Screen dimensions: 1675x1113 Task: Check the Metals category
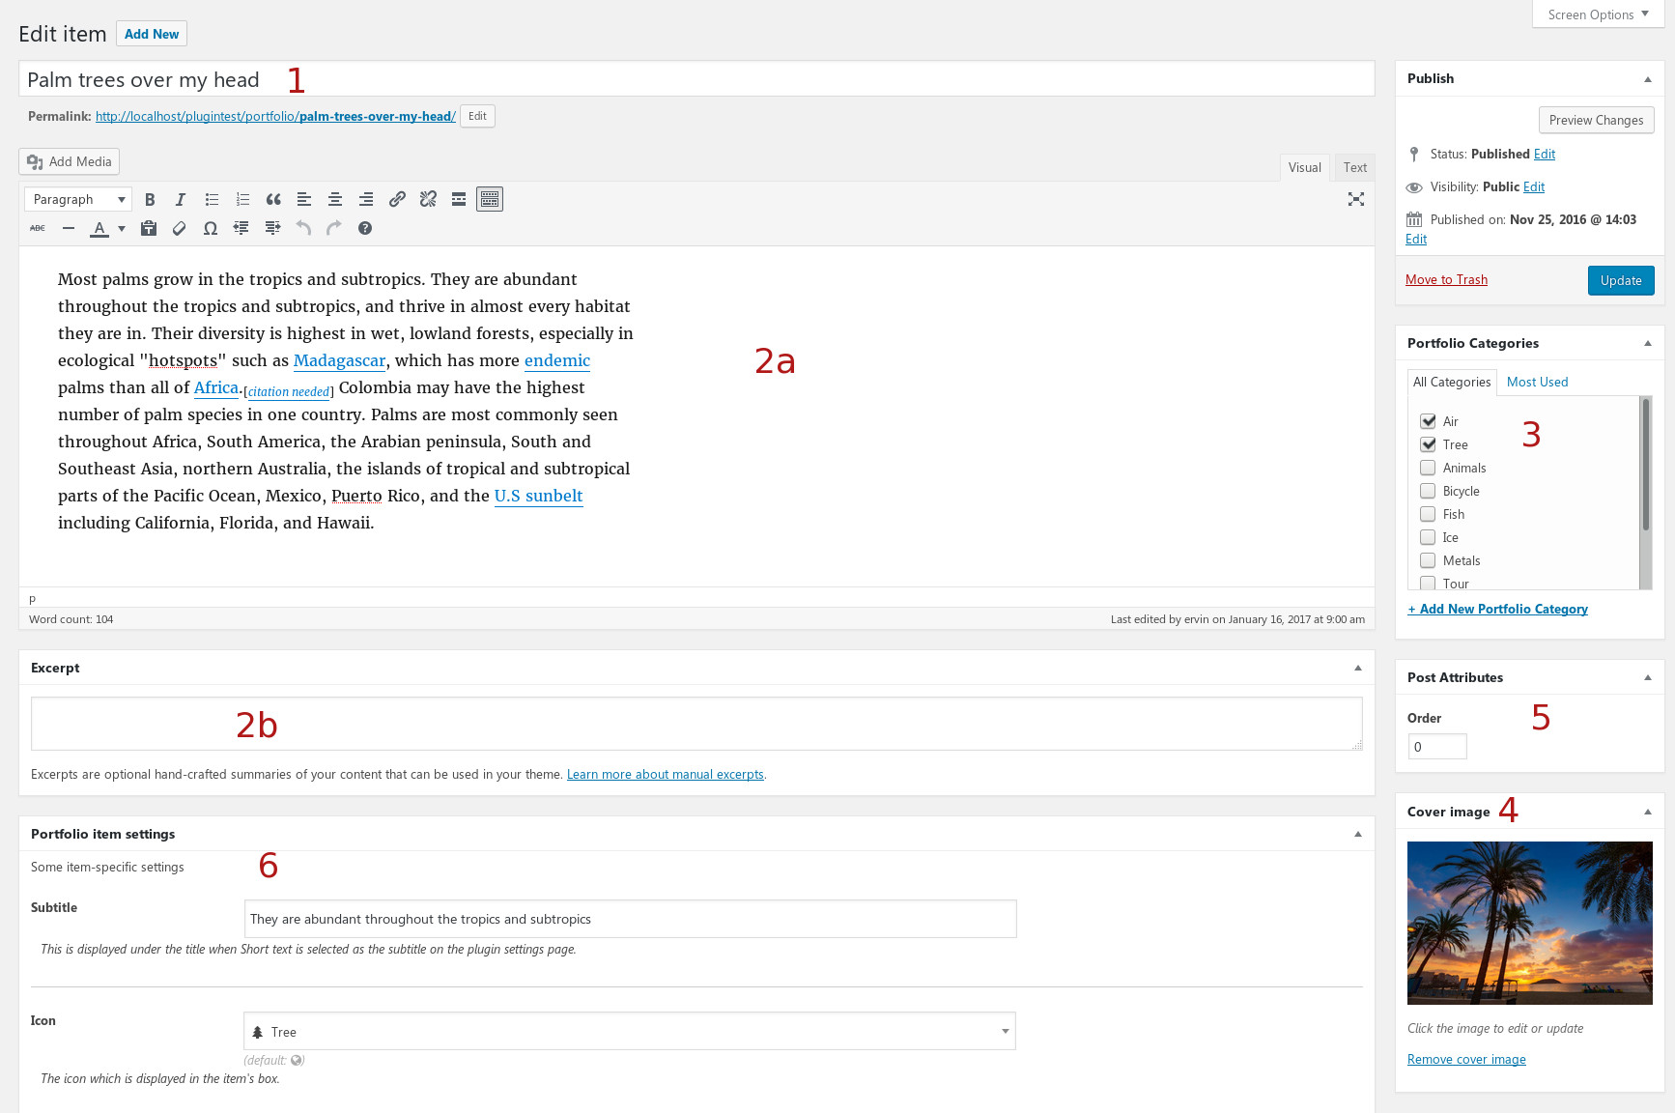tap(1428, 560)
